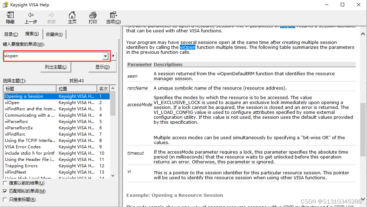Viewport: 367px width, 207px height.
Task: Click the 'Descriptions' table header
Action: [x=168, y=64]
